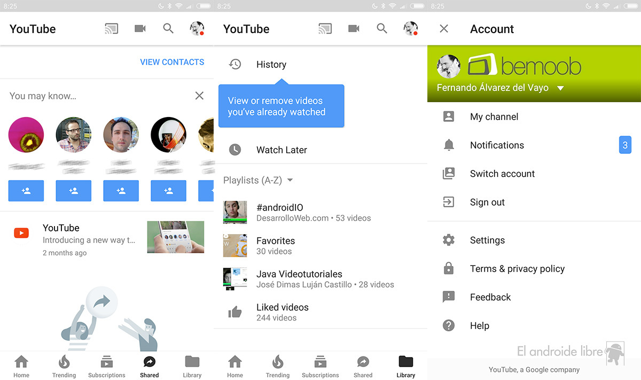Open the VIEW CONTACTS link

click(x=172, y=62)
